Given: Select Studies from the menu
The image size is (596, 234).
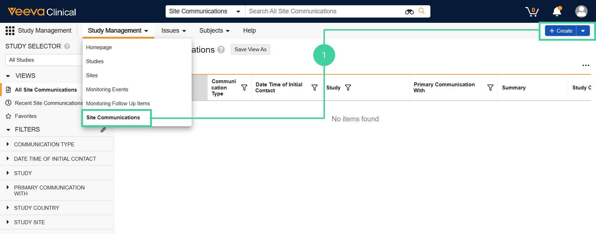Looking at the screenshot, I should [95, 61].
